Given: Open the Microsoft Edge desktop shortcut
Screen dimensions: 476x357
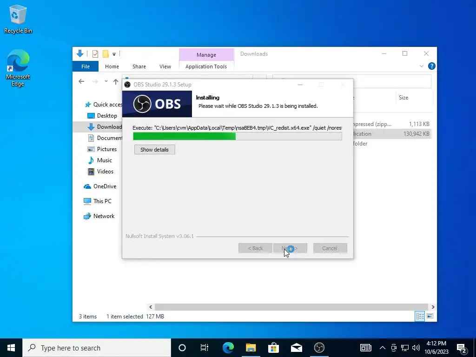Looking at the screenshot, I should 18,68.
